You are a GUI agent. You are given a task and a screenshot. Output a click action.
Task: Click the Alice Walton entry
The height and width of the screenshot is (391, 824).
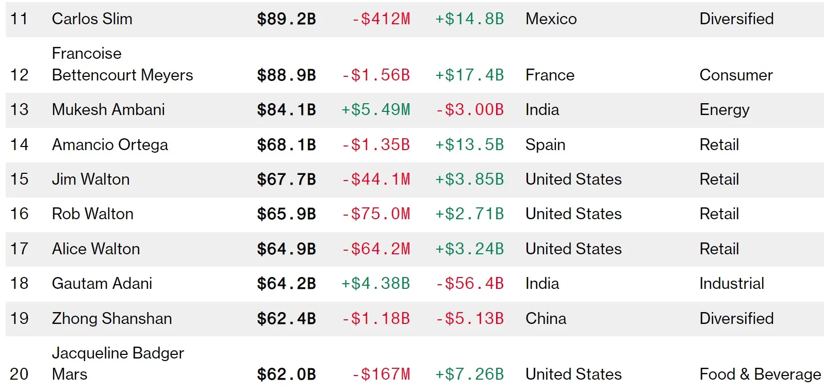(x=96, y=249)
